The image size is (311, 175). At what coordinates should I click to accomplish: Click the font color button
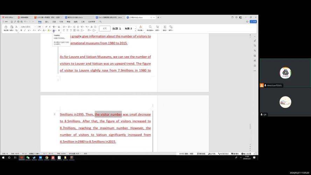pos(54,30)
